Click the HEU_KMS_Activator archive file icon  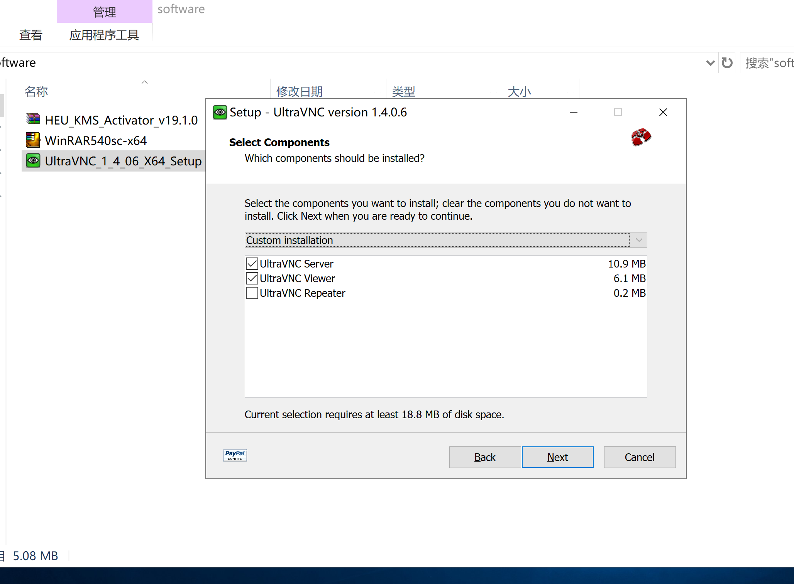[x=33, y=119]
